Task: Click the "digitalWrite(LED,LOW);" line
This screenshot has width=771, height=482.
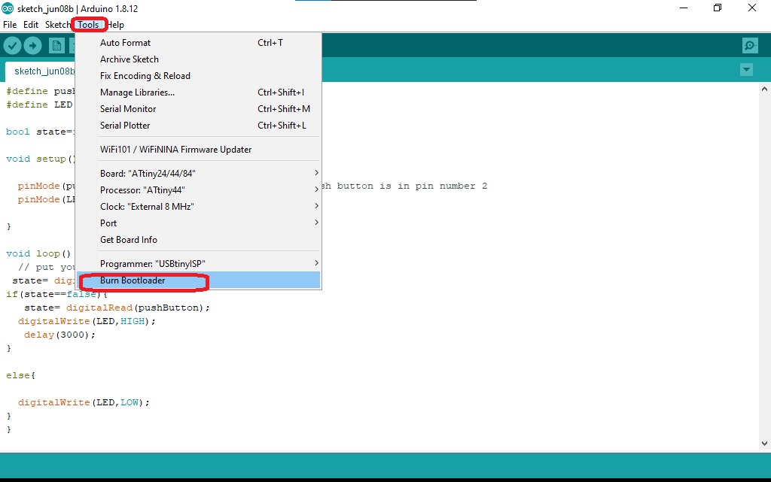Action: (x=84, y=402)
